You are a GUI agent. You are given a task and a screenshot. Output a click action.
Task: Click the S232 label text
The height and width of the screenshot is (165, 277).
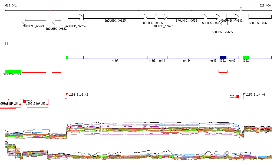pos(245,61)
